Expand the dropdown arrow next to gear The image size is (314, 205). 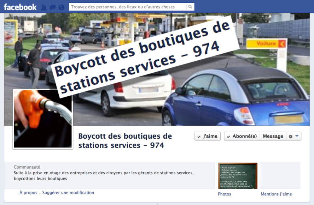(x=297, y=136)
